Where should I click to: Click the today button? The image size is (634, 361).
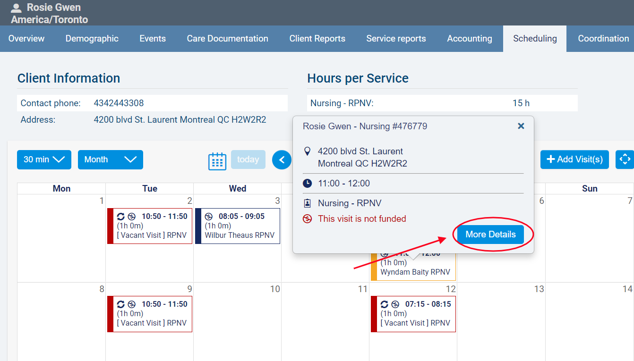point(248,160)
